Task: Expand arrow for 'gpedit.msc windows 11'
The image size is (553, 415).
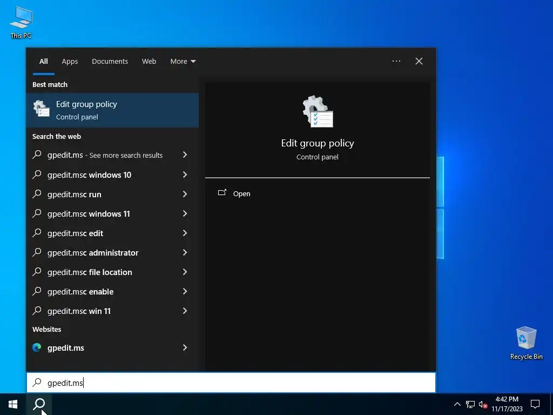Action: pos(185,213)
